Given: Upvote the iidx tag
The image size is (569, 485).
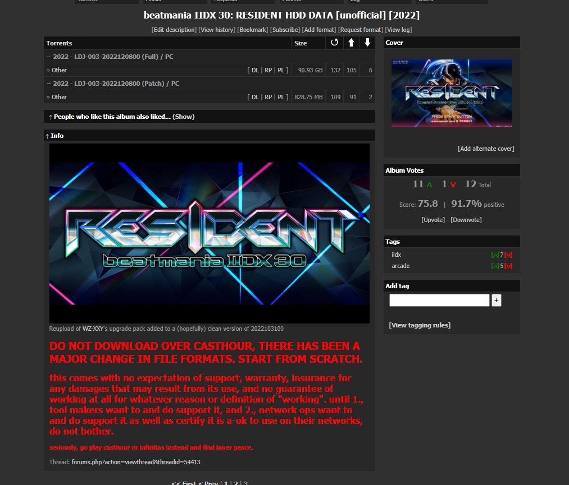Looking at the screenshot, I should coord(494,255).
